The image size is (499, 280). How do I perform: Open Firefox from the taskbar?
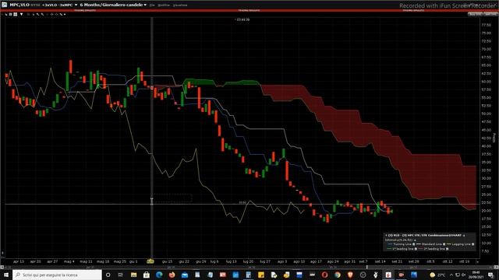(x=172, y=275)
